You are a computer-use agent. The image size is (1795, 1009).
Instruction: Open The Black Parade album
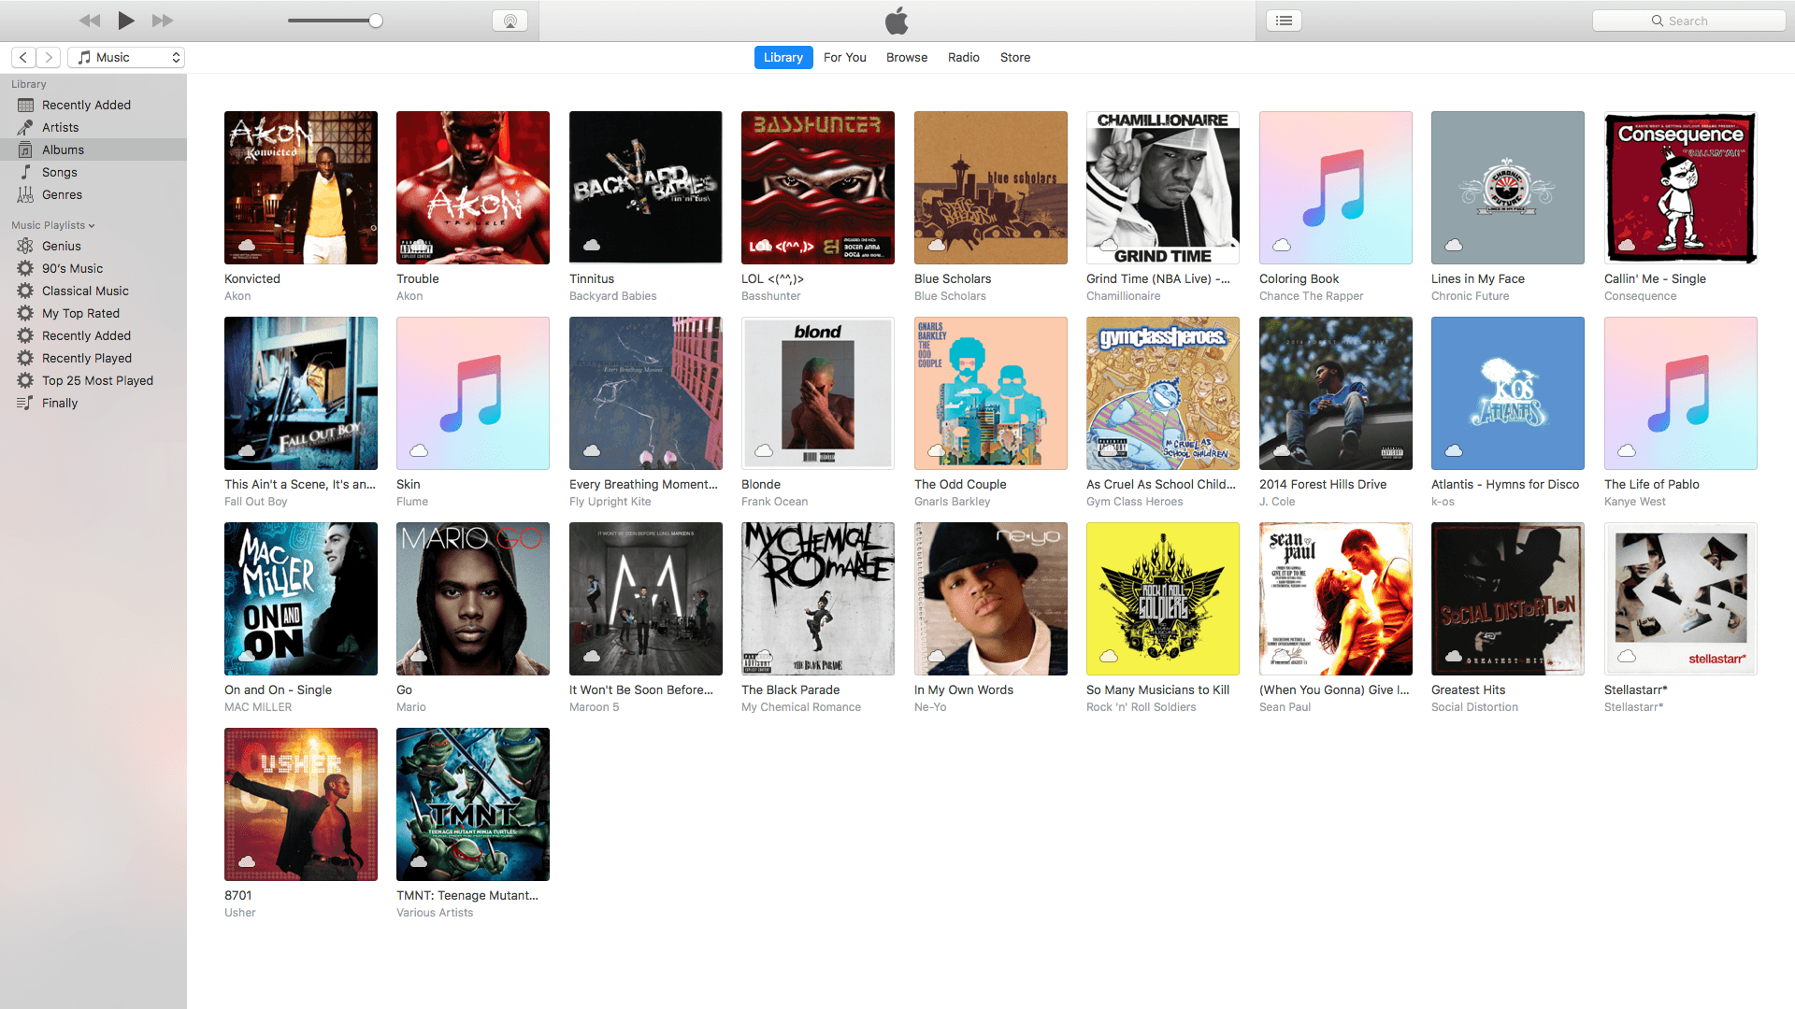pyautogui.click(x=817, y=598)
